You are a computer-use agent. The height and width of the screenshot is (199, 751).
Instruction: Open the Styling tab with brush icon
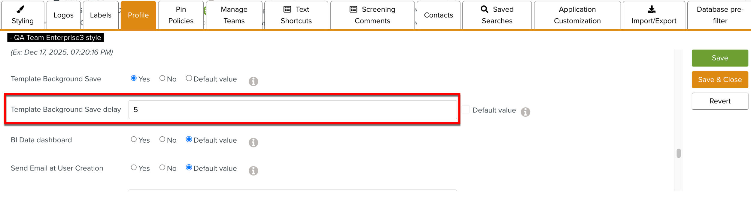23,15
